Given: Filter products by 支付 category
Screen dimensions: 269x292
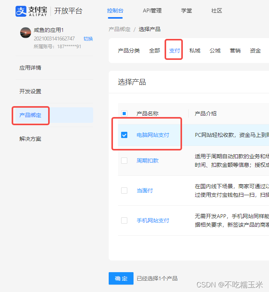Looking at the screenshot, I should [174, 51].
